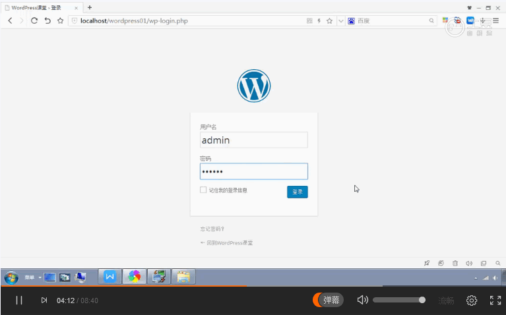This screenshot has height=315, width=506.
Task: Click the ad-block extension icon
Action: click(x=457, y=20)
